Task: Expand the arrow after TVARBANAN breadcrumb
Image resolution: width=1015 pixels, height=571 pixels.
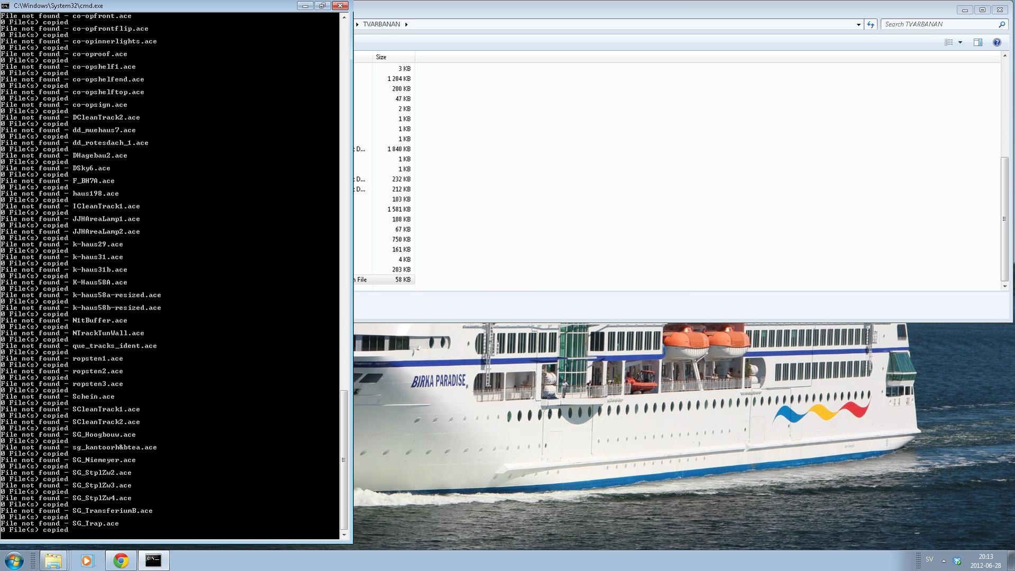Action: [406, 24]
